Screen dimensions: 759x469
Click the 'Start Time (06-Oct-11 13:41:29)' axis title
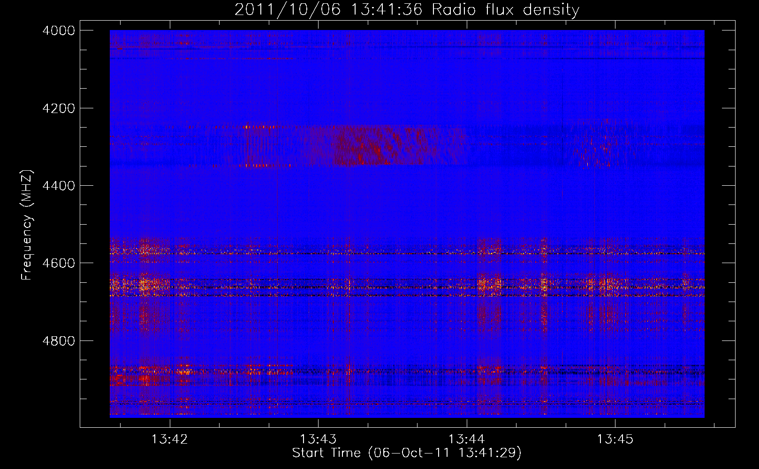click(407, 453)
